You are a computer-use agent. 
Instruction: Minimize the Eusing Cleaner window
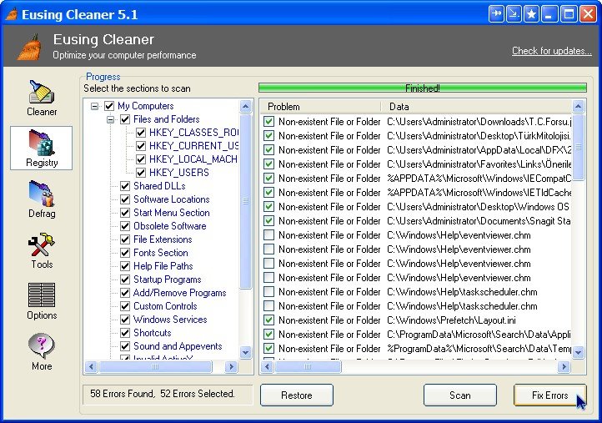pyautogui.click(x=549, y=14)
